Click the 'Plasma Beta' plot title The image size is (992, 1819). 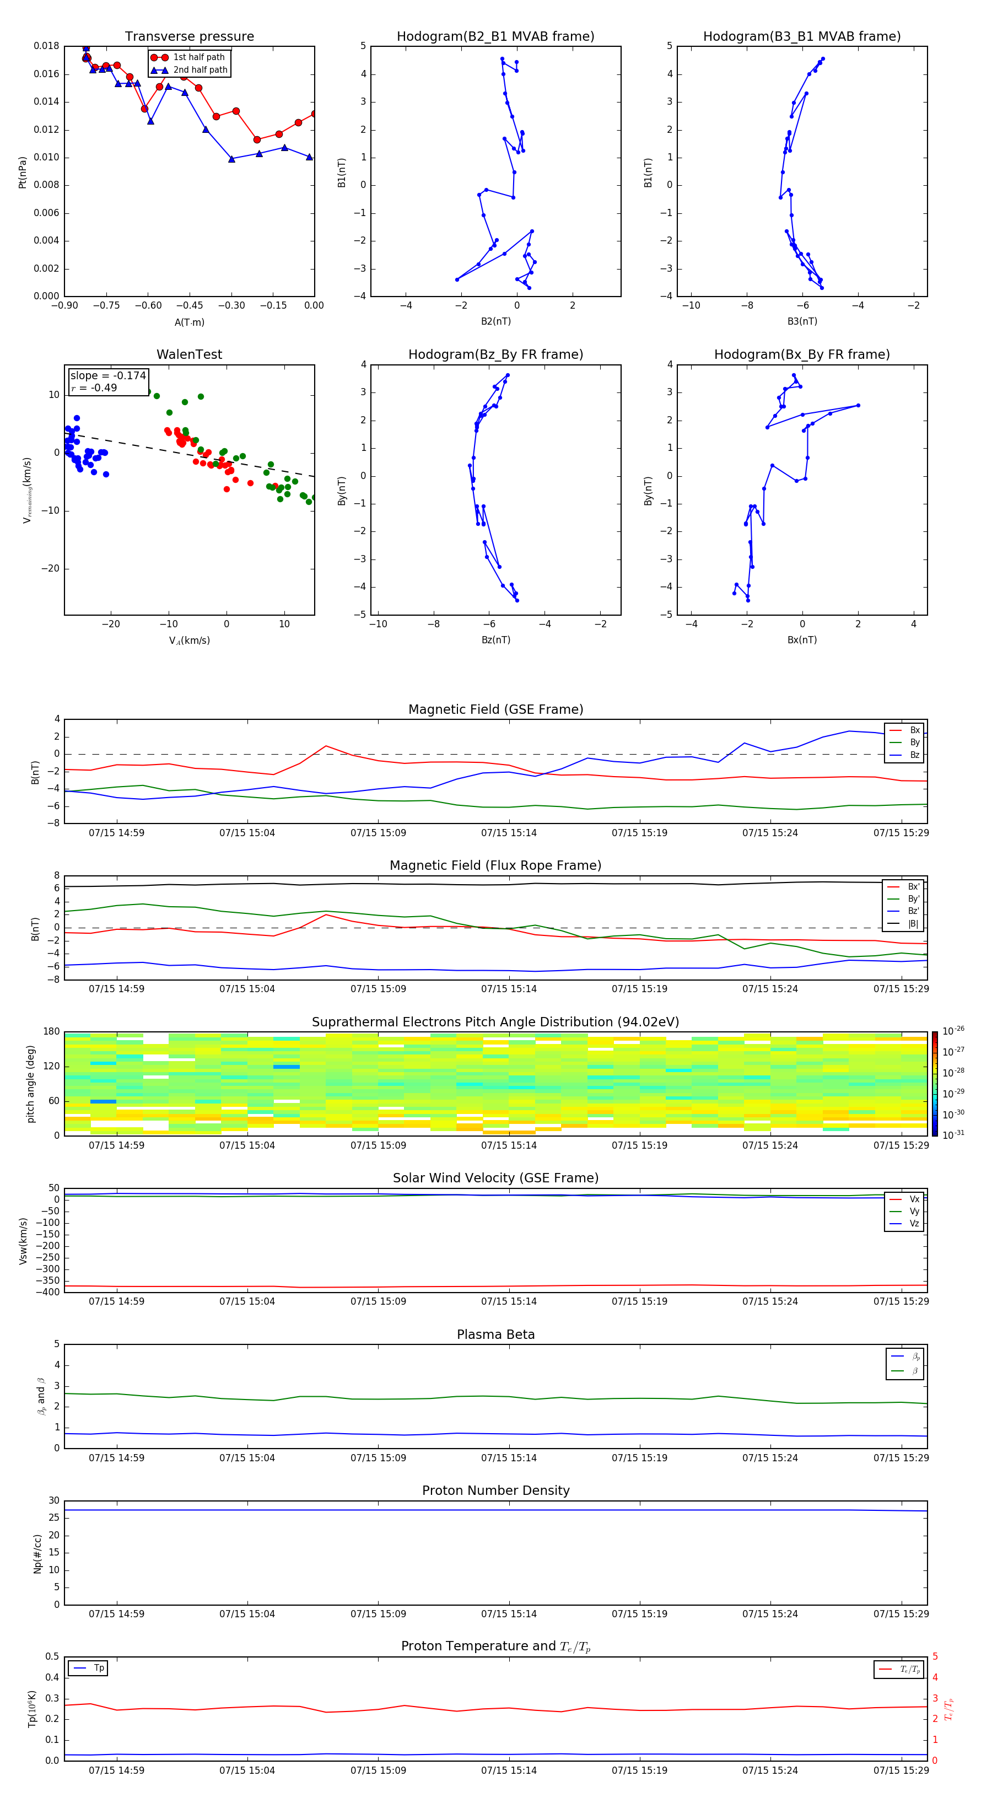pyautogui.click(x=495, y=1335)
